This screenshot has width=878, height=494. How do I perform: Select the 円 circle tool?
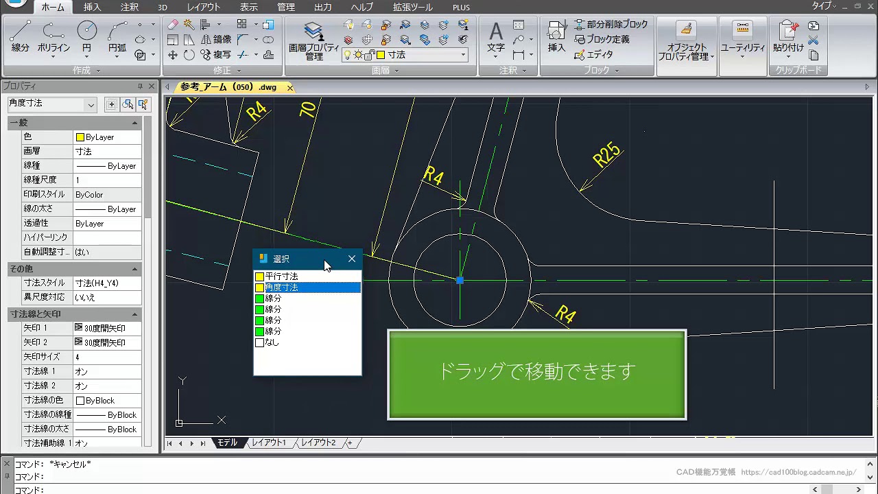[x=87, y=38]
